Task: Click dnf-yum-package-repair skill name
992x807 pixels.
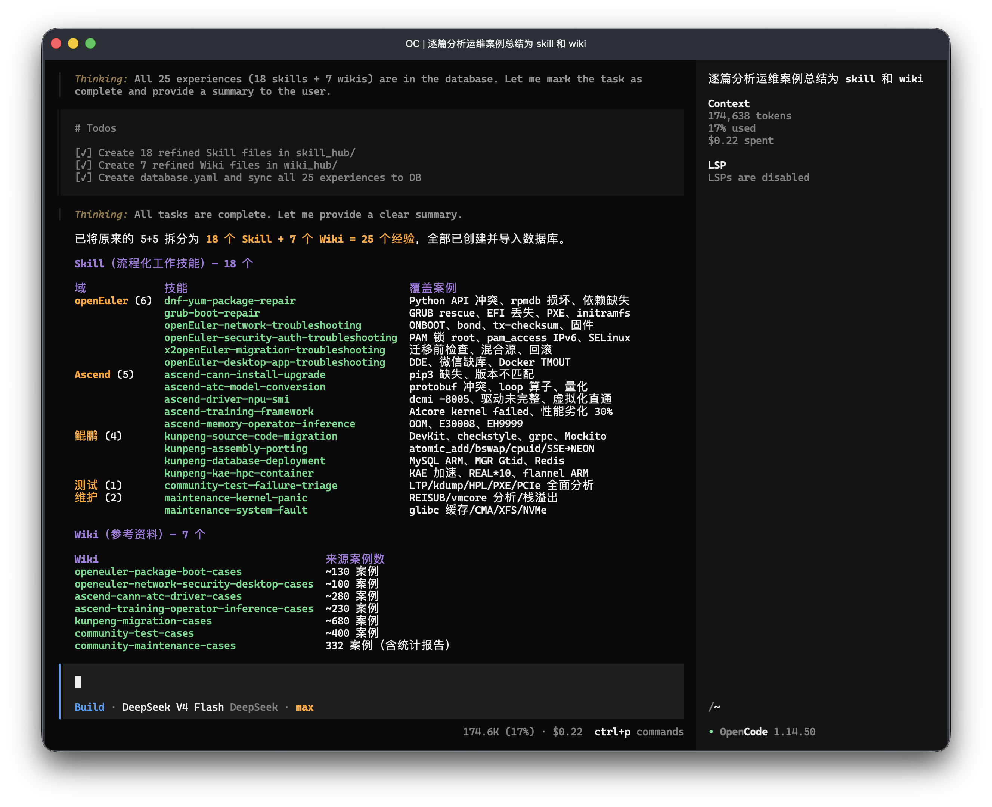Action: point(230,301)
